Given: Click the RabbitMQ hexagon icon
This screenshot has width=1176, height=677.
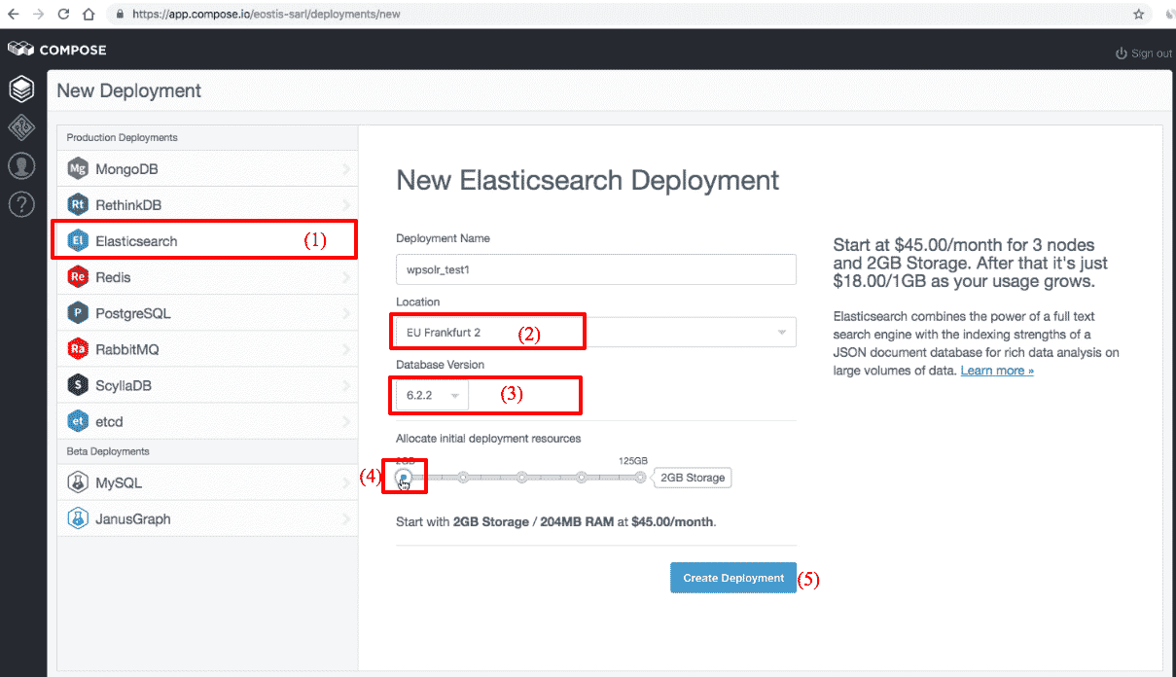Looking at the screenshot, I should pyautogui.click(x=78, y=349).
